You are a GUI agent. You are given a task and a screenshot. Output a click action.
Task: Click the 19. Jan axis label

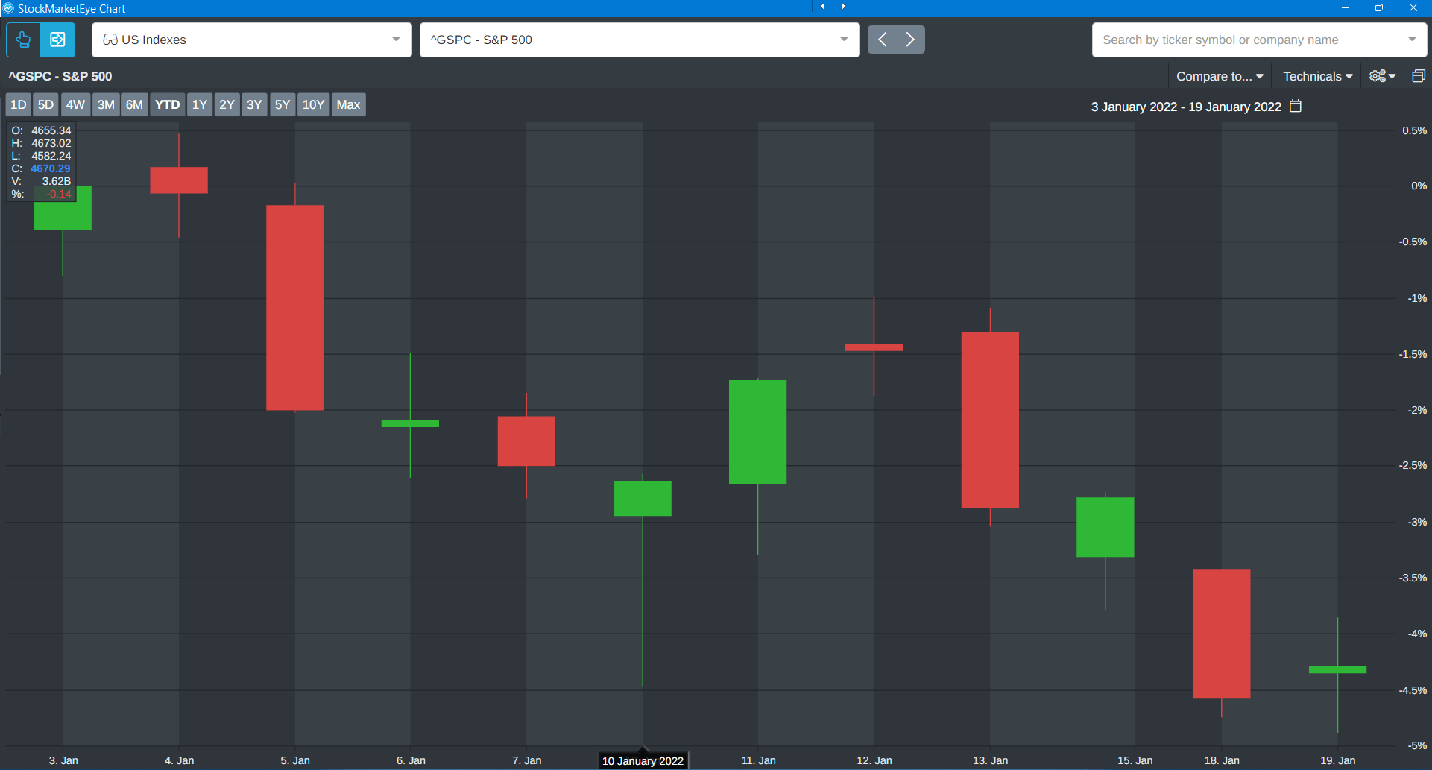[x=1337, y=760]
